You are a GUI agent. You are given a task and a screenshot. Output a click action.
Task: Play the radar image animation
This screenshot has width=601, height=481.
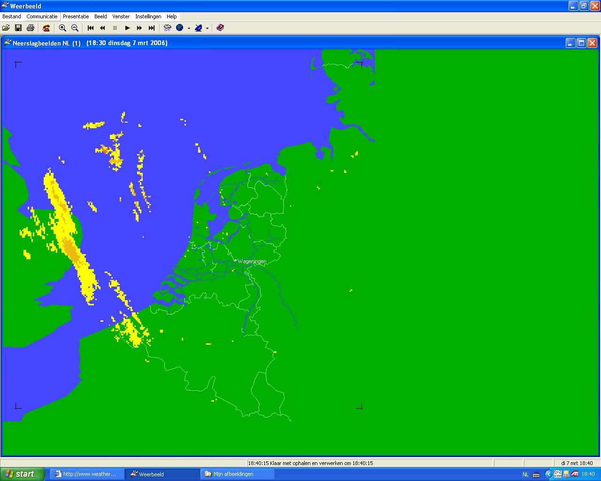click(x=127, y=28)
